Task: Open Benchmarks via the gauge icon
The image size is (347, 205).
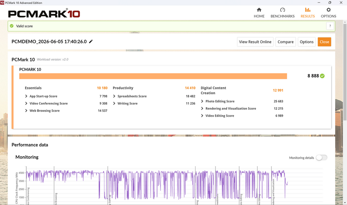Action: pyautogui.click(x=282, y=10)
